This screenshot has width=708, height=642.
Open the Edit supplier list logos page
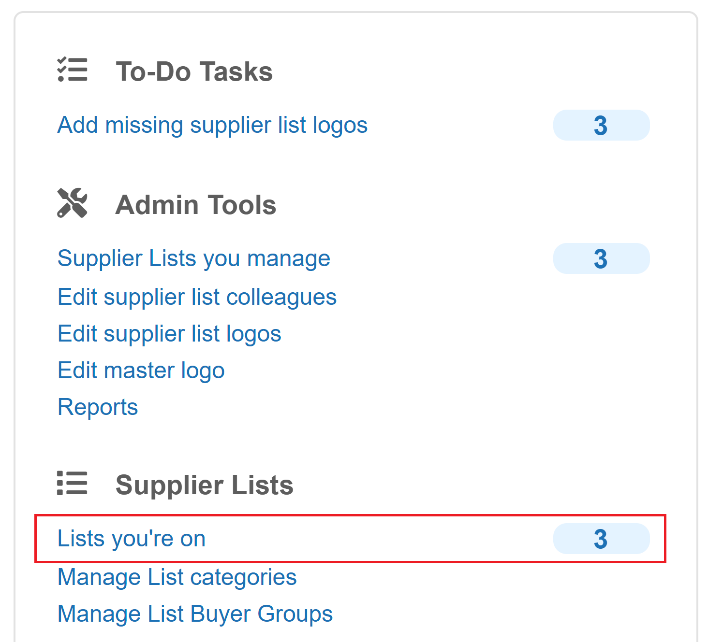169,334
